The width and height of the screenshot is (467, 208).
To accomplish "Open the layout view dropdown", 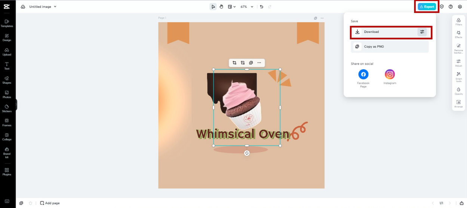I will tap(232, 7).
